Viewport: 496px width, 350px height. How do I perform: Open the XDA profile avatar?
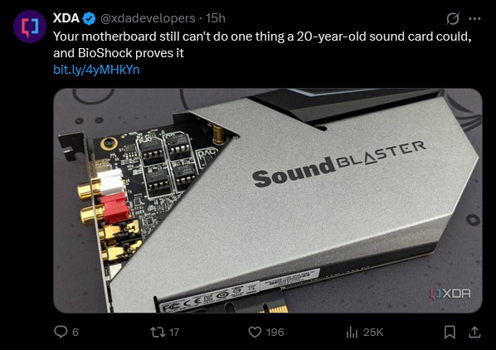pyautogui.click(x=30, y=27)
